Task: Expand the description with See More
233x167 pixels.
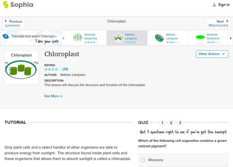Action: 53,96
